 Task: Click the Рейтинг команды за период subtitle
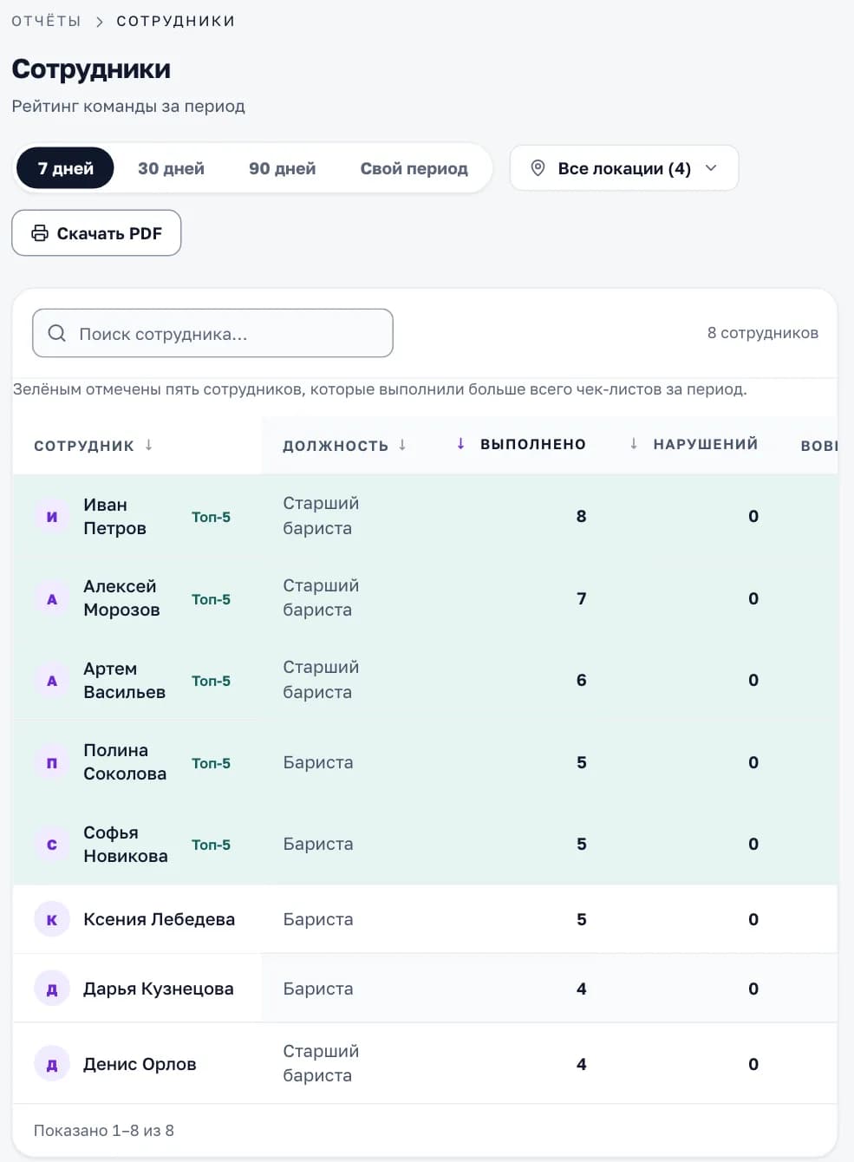128,107
